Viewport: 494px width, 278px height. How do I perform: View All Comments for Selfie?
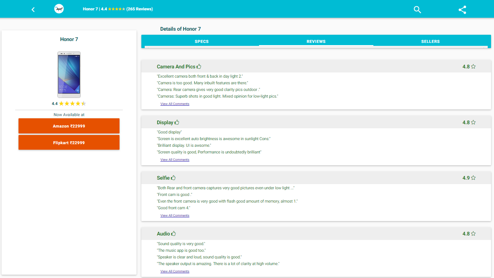[175, 216]
